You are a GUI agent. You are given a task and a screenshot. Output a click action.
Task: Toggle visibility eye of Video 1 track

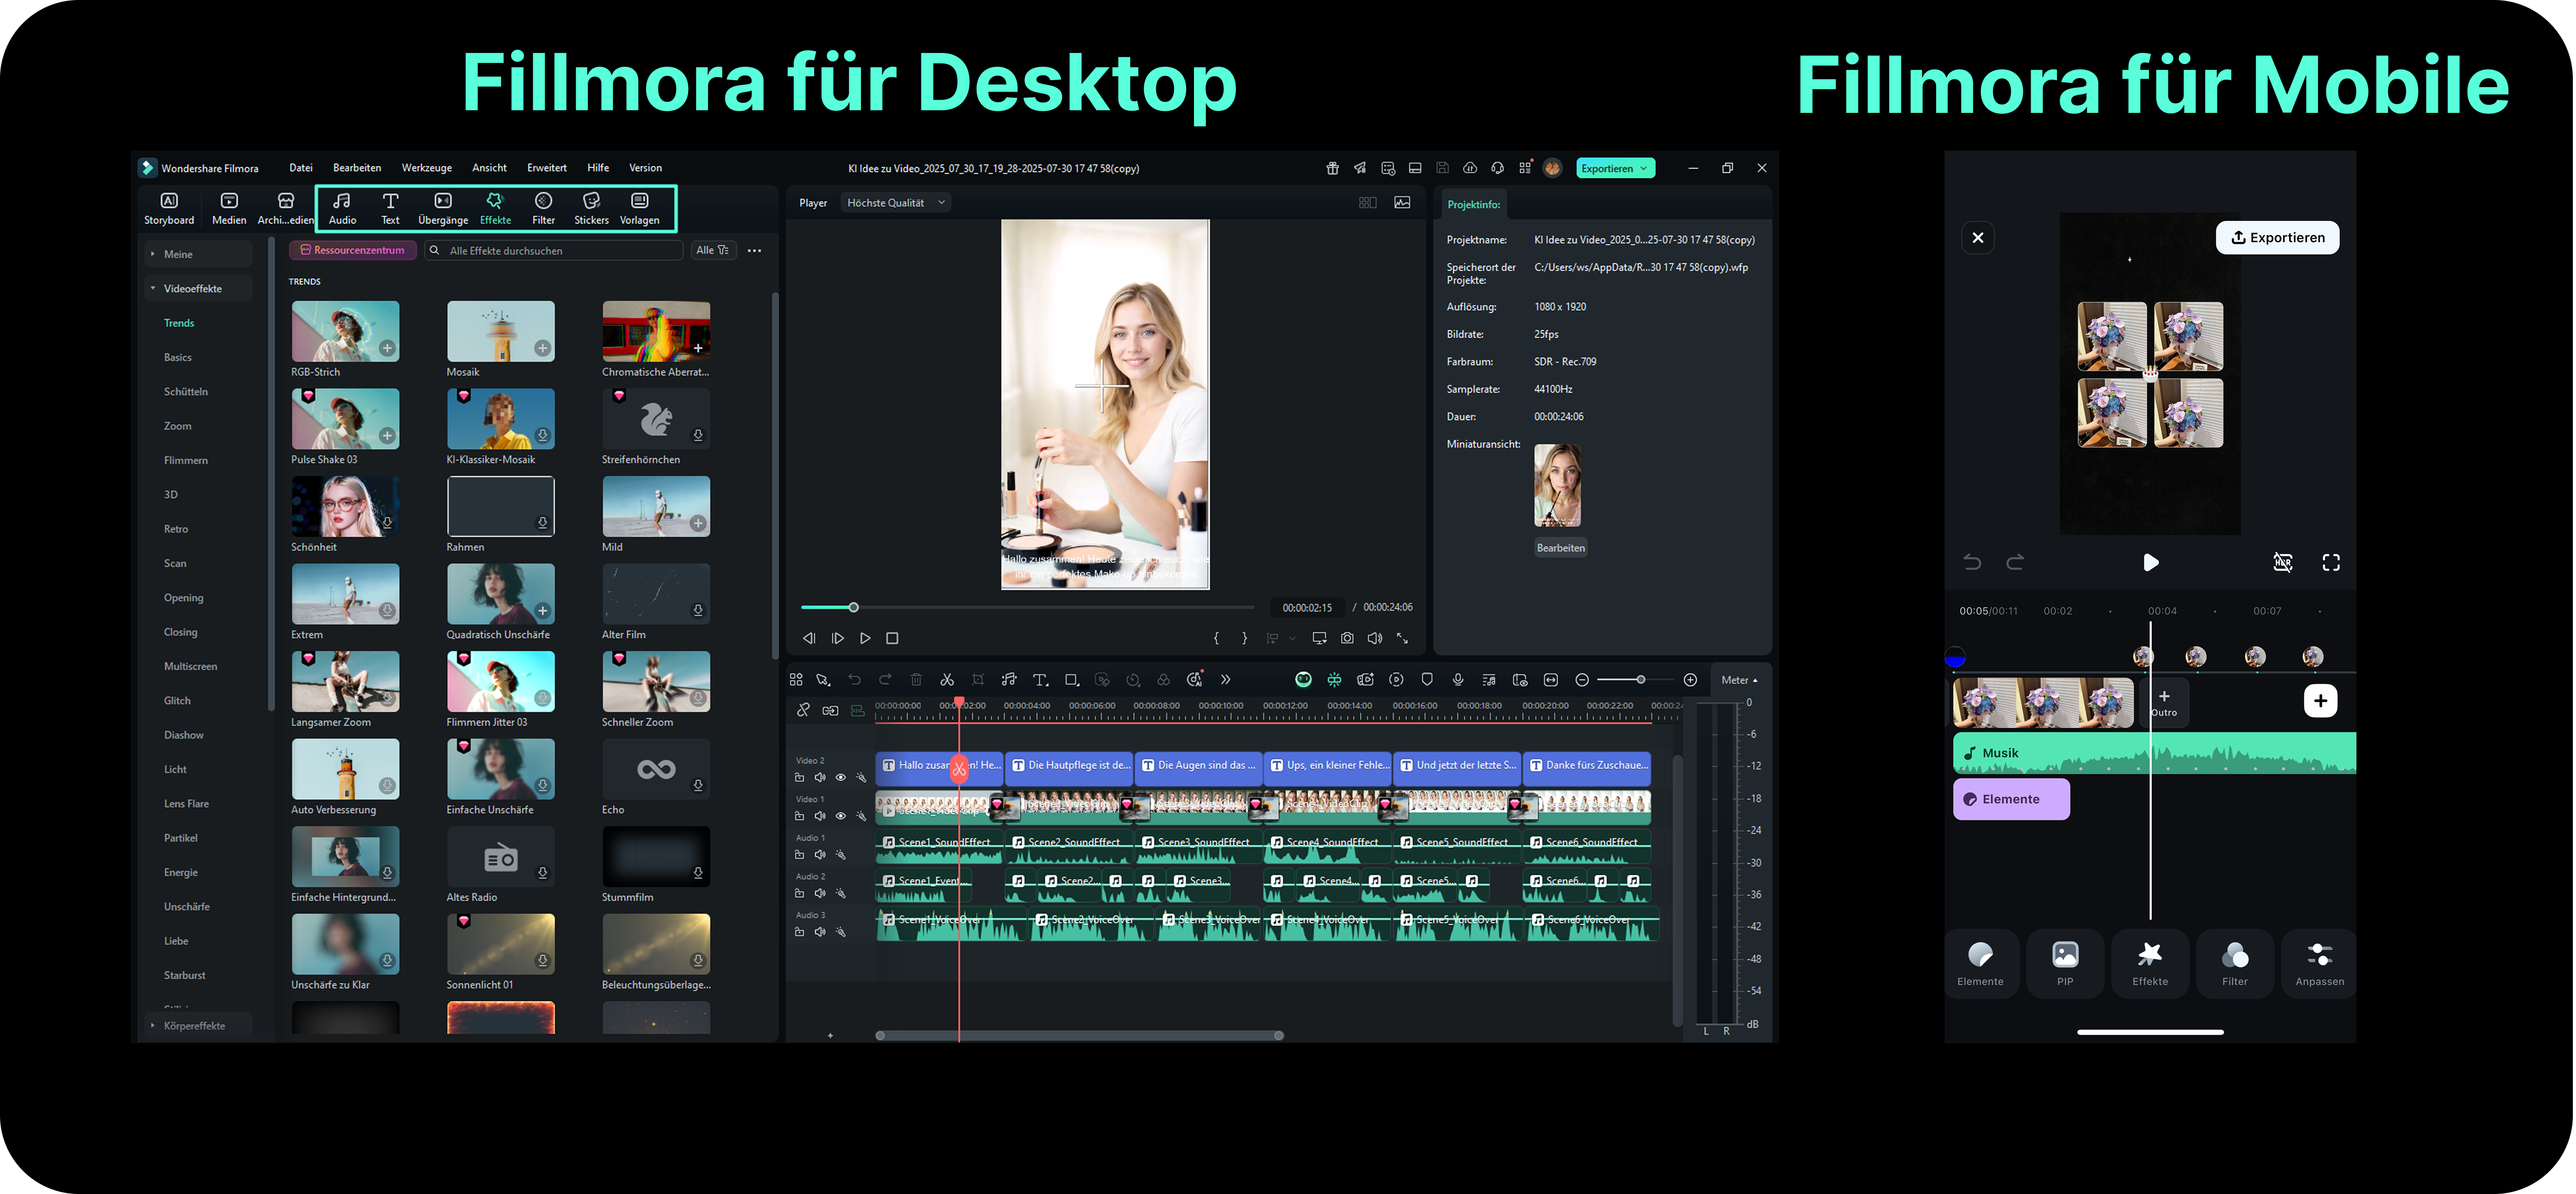click(840, 816)
